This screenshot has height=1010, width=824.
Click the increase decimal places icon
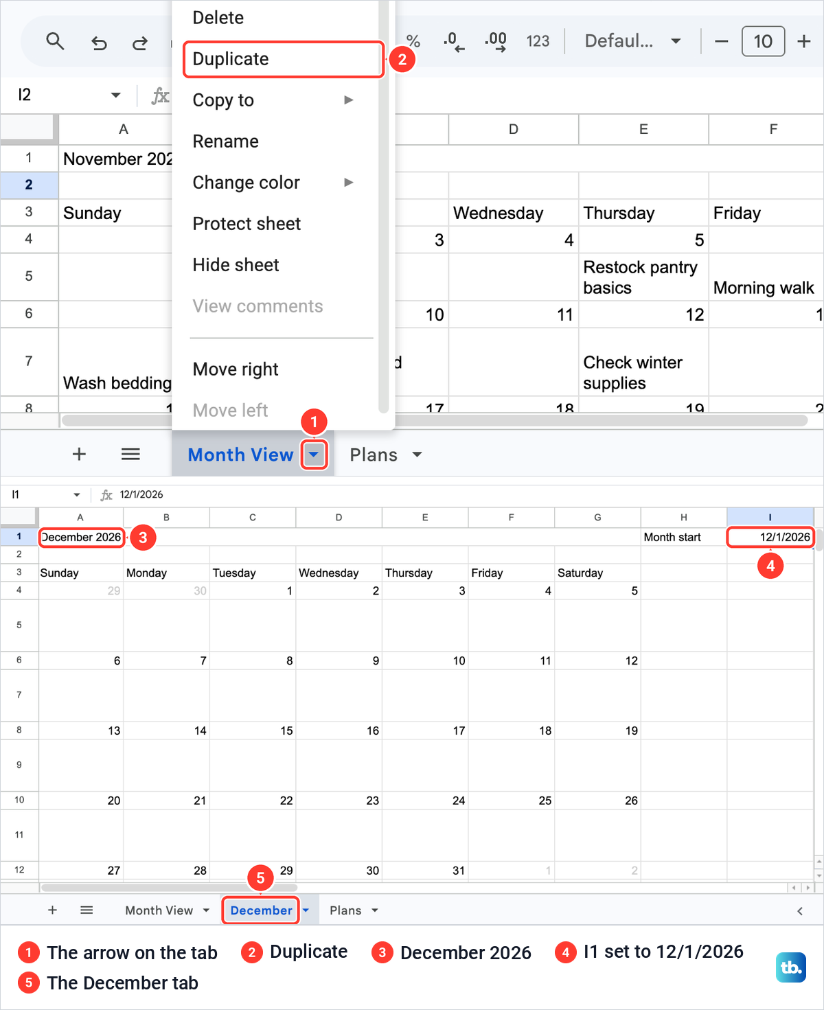496,42
